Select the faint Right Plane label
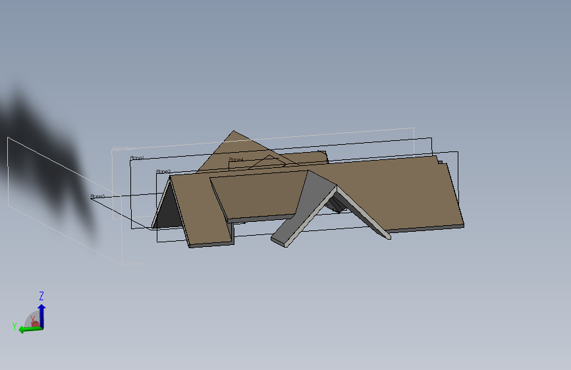The width and height of the screenshot is (571, 370). pos(124,148)
